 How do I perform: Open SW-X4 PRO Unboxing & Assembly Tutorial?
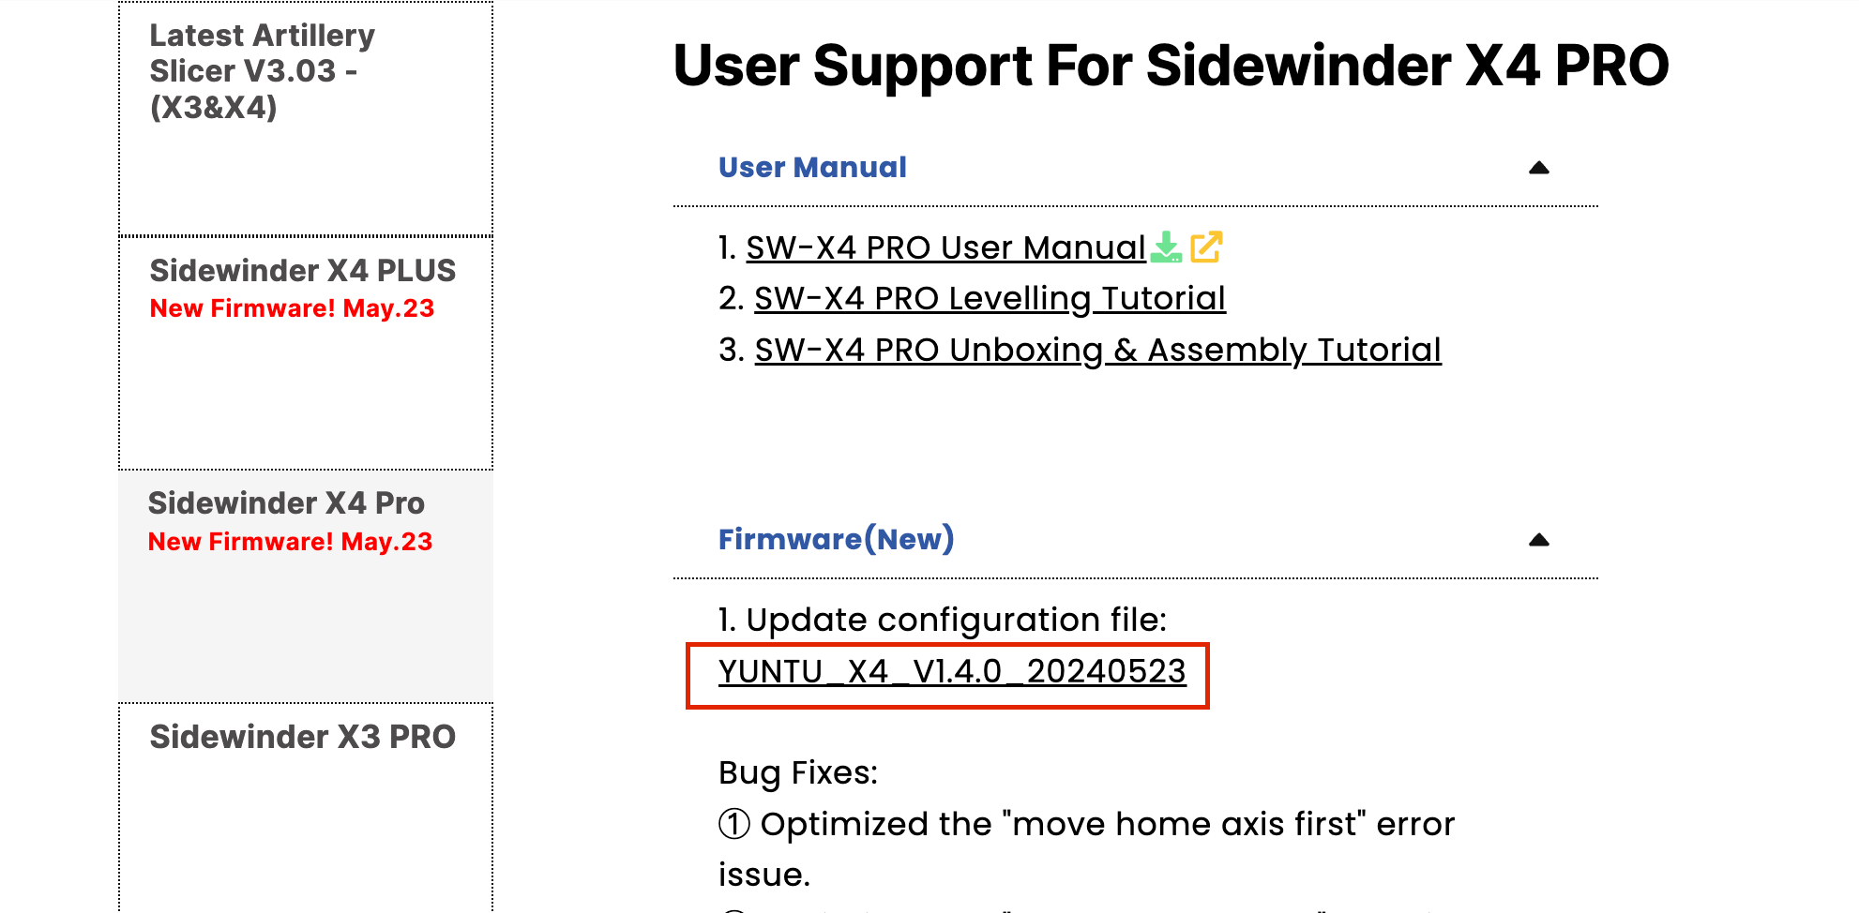(1097, 351)
